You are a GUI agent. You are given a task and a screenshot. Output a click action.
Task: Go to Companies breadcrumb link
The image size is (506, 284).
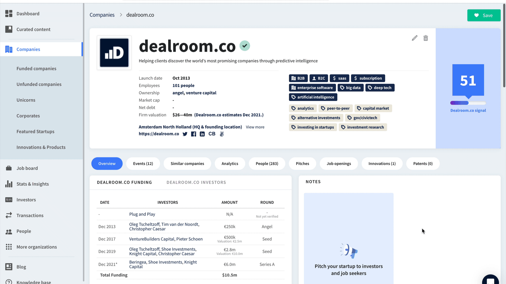(x=102, y=15)
